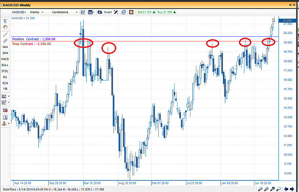Screen dimensions: 299x192
Task: Click the 18.000 price axis label
Action: [x=288, y=61]
